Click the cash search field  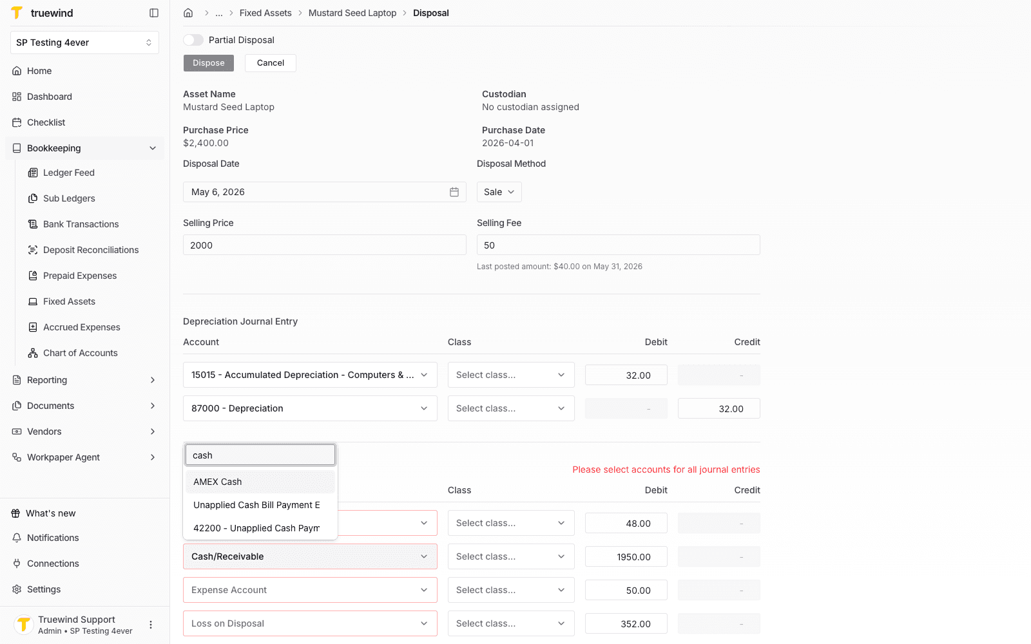(x=260, y=455)
